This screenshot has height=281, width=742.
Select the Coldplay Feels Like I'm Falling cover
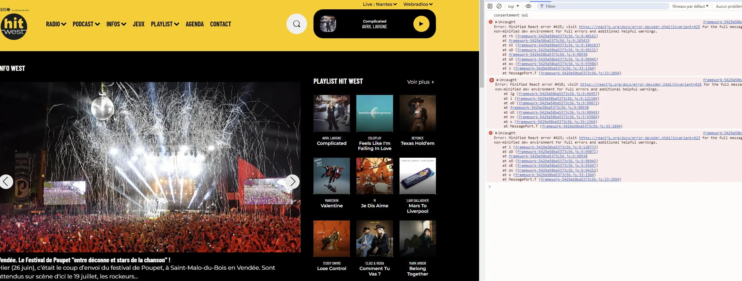point(374,113)
